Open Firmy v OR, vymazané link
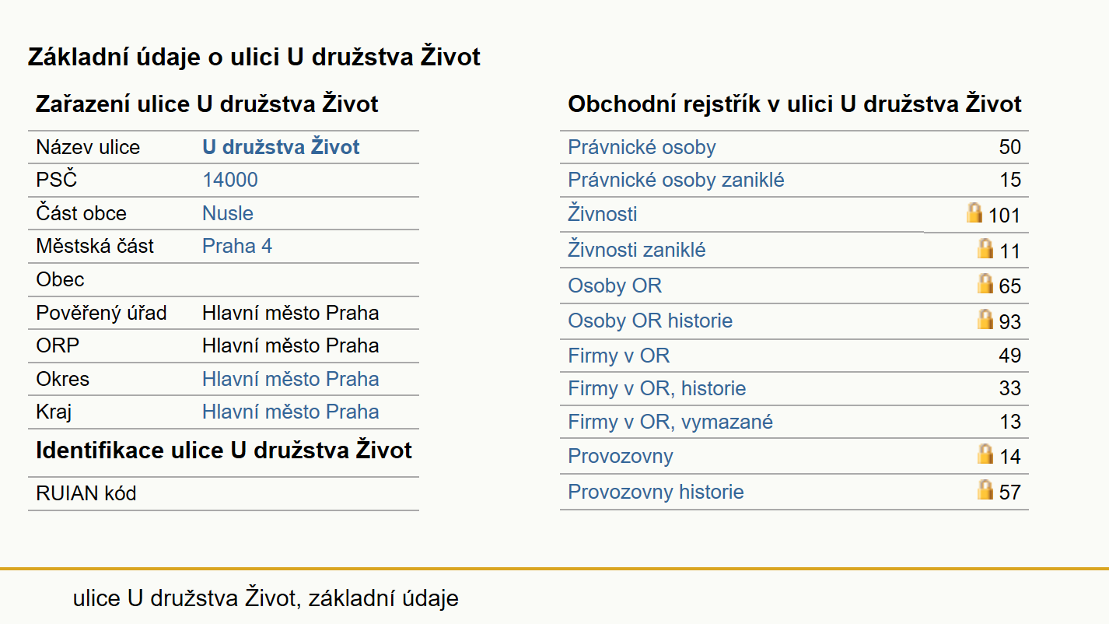Screen dimensions: 1109x624 (670, 422)
